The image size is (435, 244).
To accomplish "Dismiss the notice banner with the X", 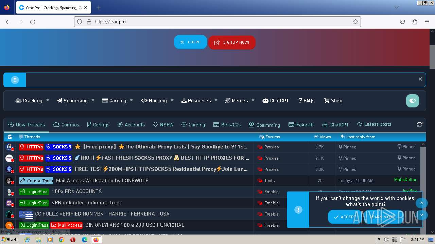I will [420, 79].
